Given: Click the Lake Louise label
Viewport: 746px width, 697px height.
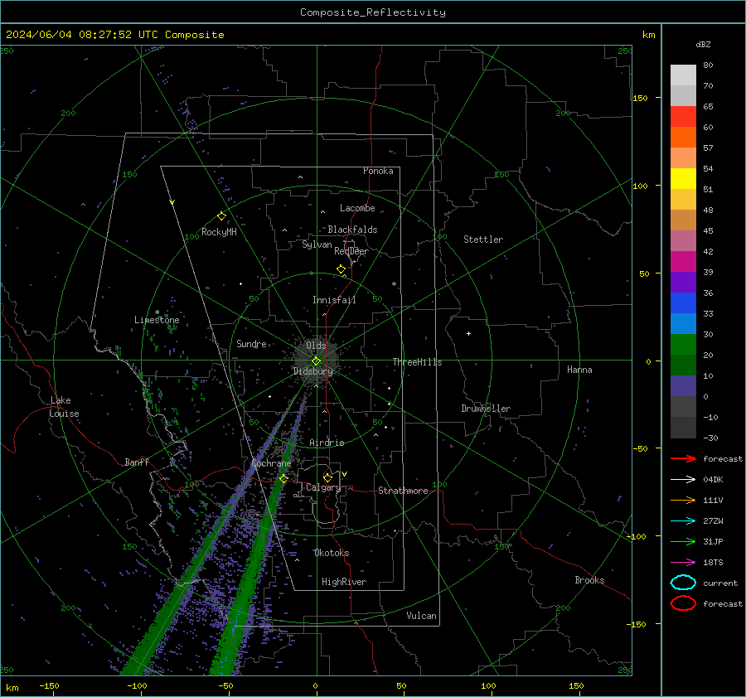Looking at the screenshot, I should tap(64, 407).
